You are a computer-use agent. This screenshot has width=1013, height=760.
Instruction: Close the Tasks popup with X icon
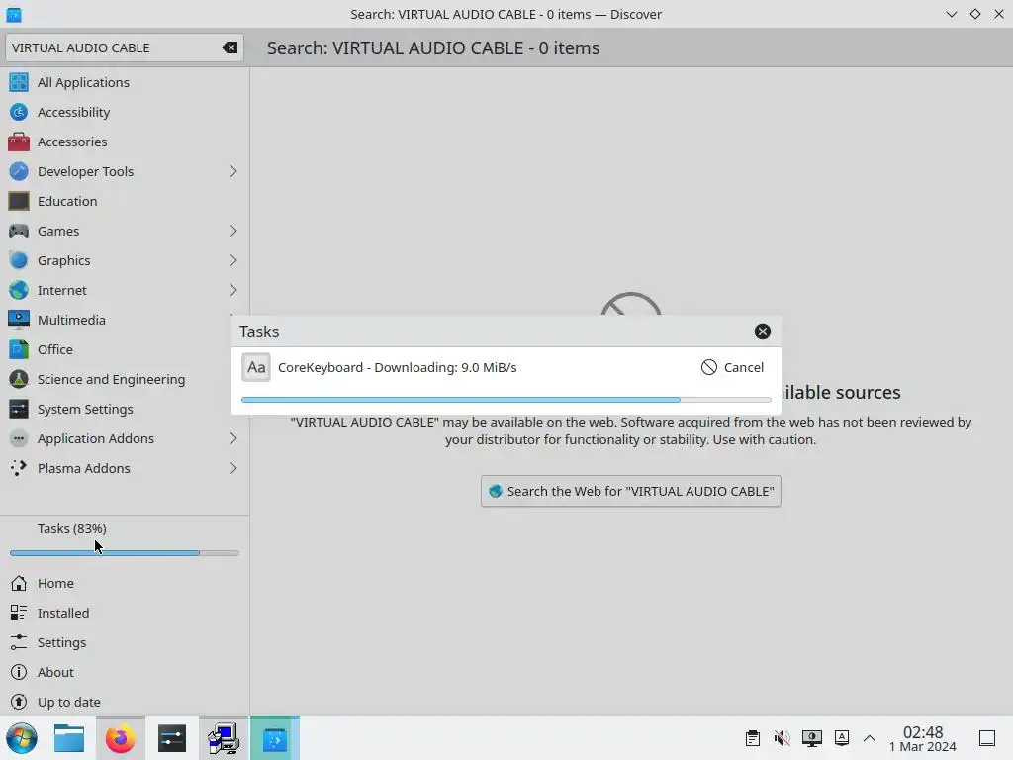763,332
